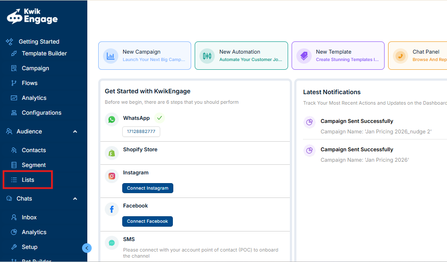The image size is (447, 262).
Task: Click the WhatsApp number 17128882777 box
Action: 141,132
